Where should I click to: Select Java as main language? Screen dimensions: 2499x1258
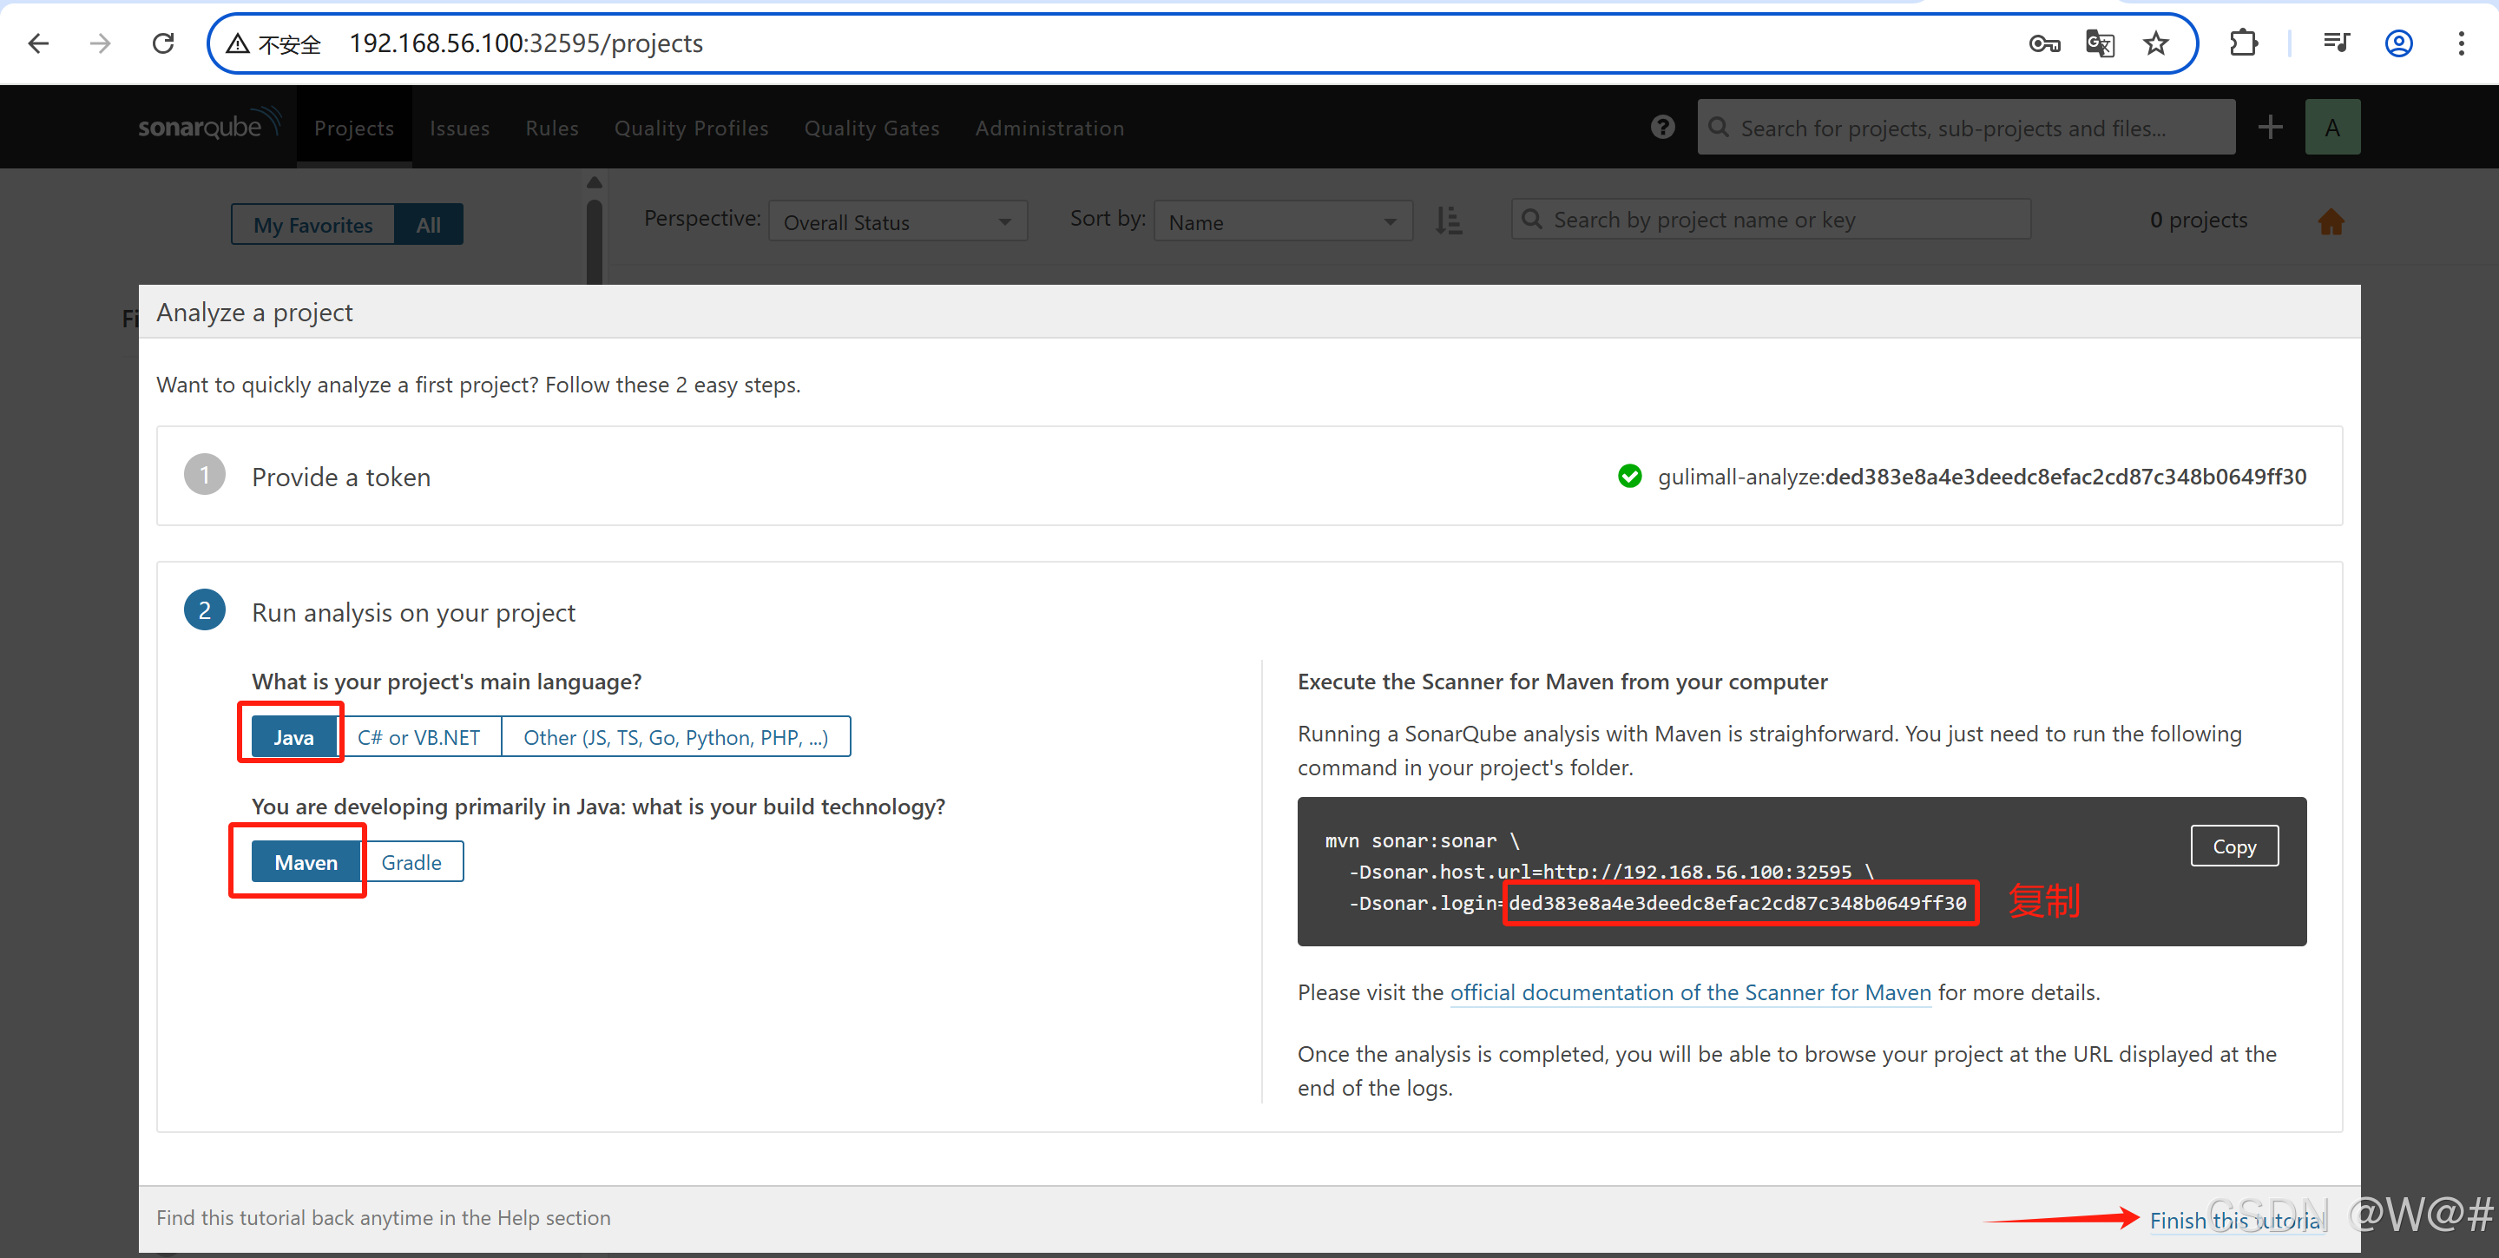[293, 737]
